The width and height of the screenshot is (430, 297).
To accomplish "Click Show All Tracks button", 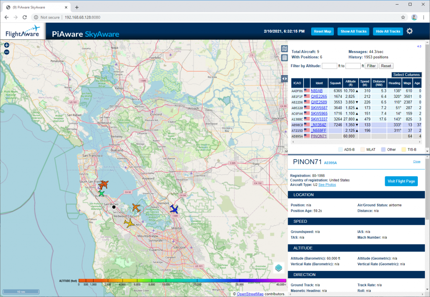I will point(354,31).
